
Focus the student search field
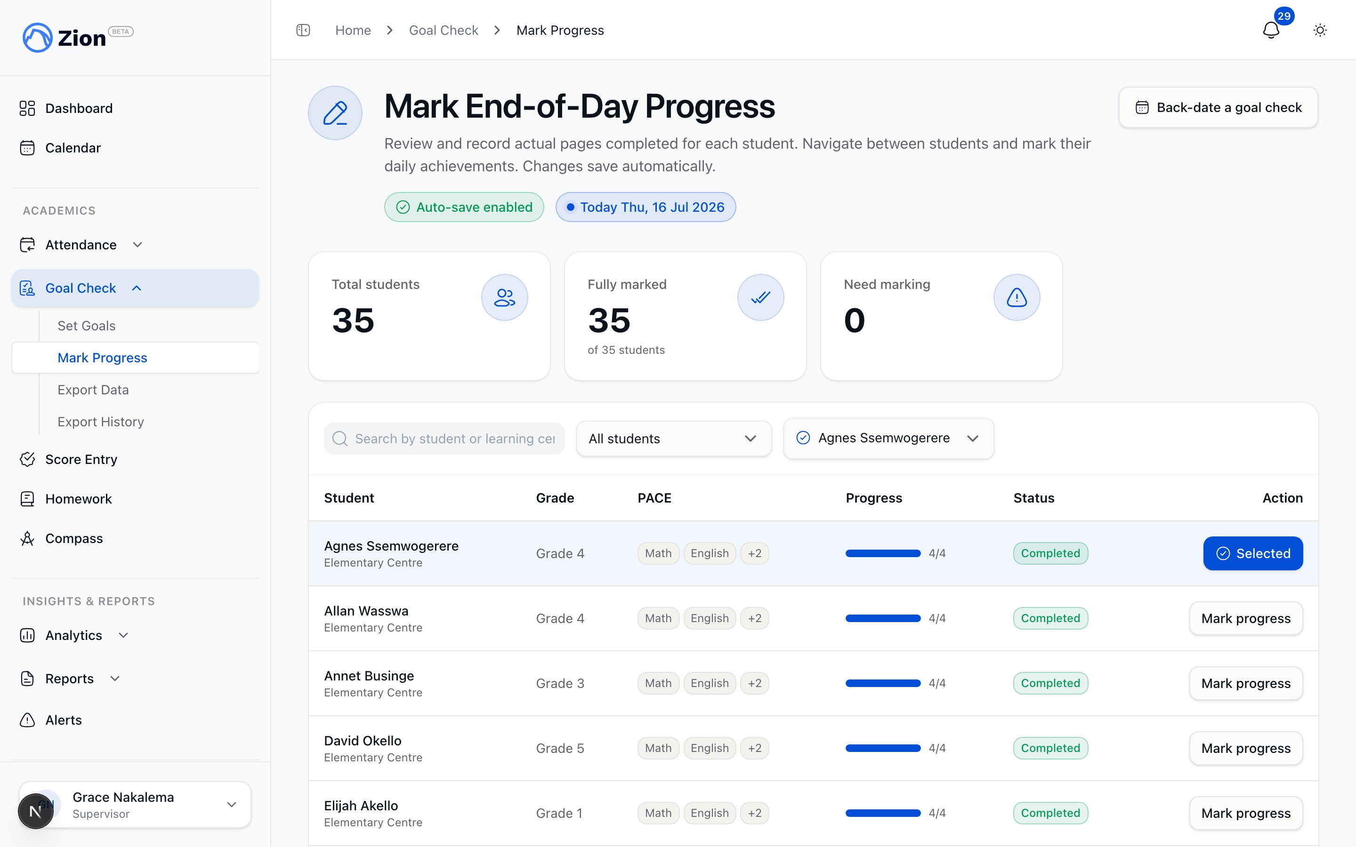[x=444, y=439]
